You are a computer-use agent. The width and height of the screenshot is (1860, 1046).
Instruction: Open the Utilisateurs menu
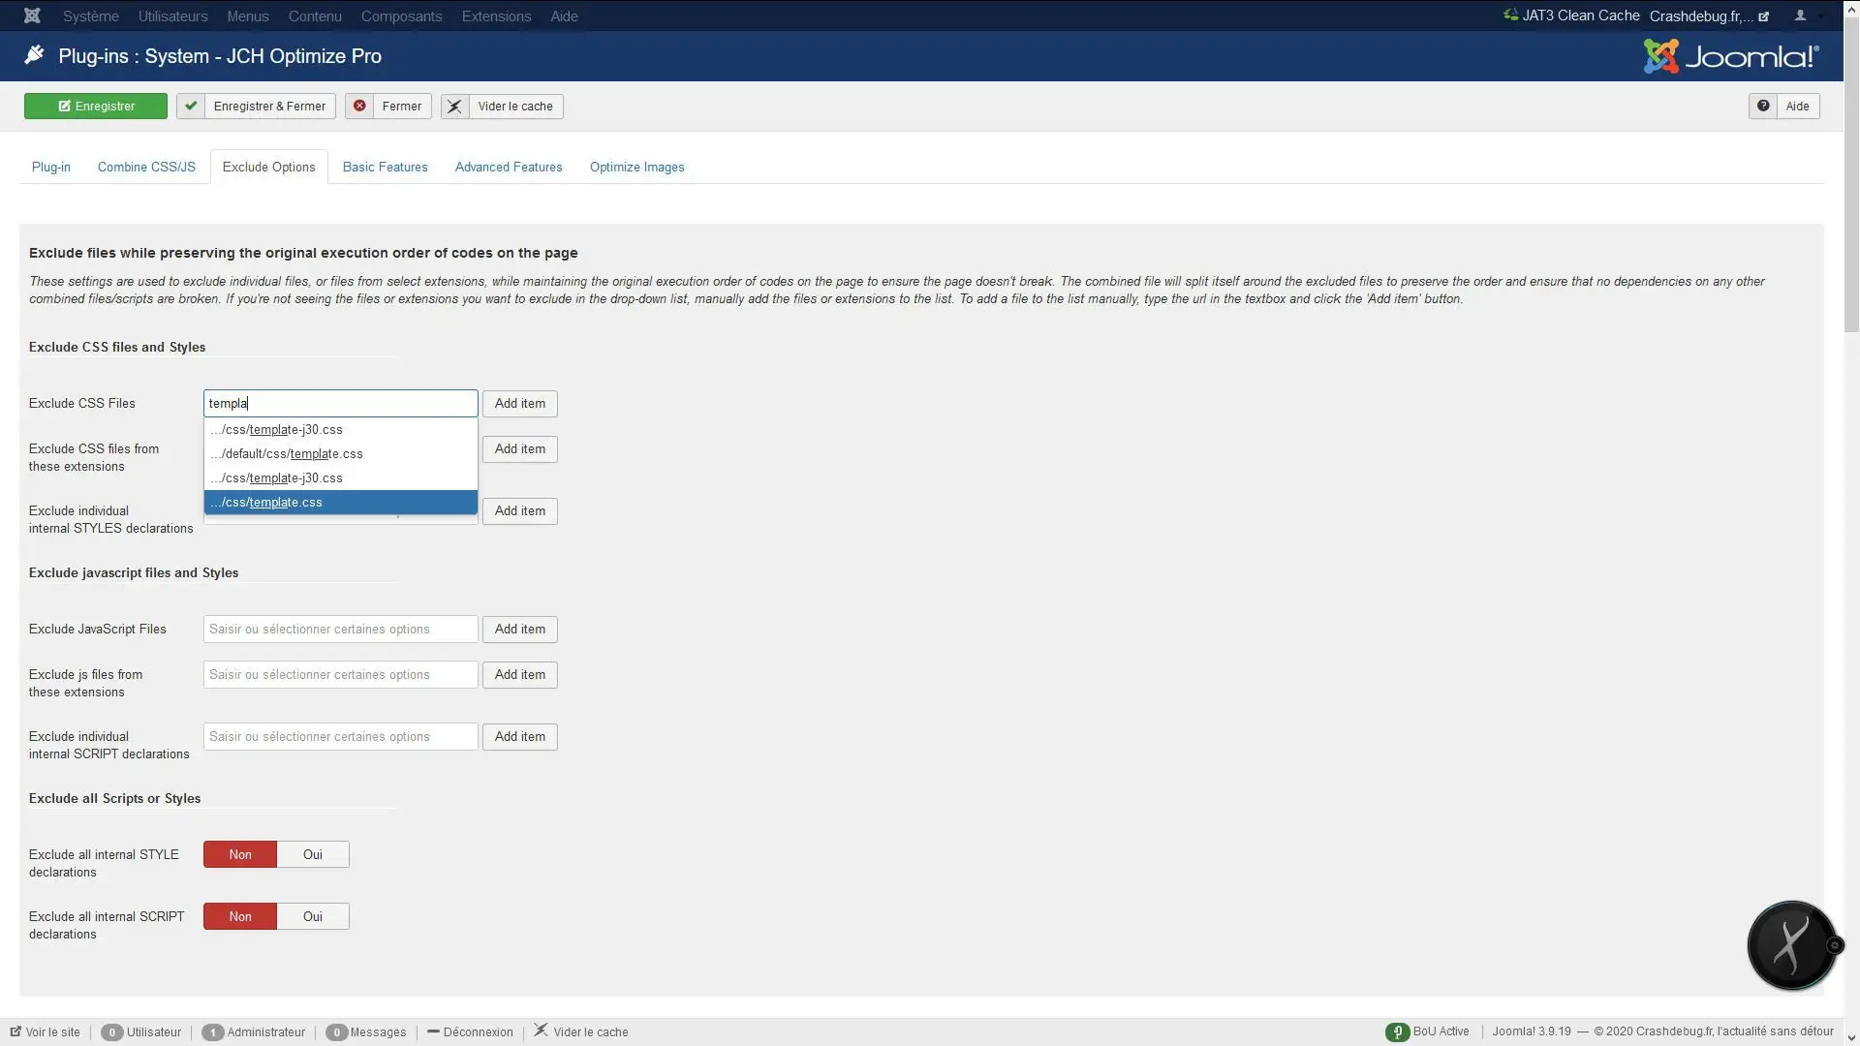coord(173,16)
